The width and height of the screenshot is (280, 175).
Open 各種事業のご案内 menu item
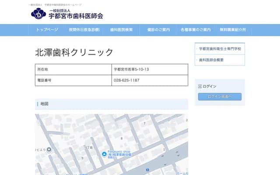pyautogui.click(x=196, y=30)
